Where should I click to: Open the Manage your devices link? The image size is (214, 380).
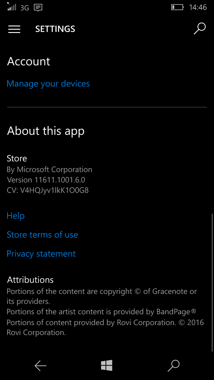[x=48, y=84]
